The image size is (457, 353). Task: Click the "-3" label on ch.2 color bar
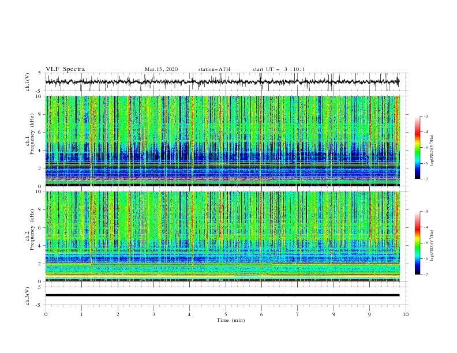[425, 212]
